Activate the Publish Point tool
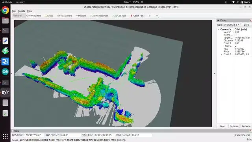The image size is (252, 142). pyautogui.click(x=137, y=16)
